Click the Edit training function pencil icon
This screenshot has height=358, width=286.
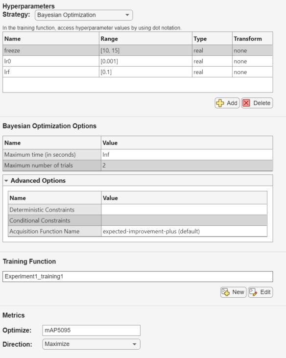253,292
